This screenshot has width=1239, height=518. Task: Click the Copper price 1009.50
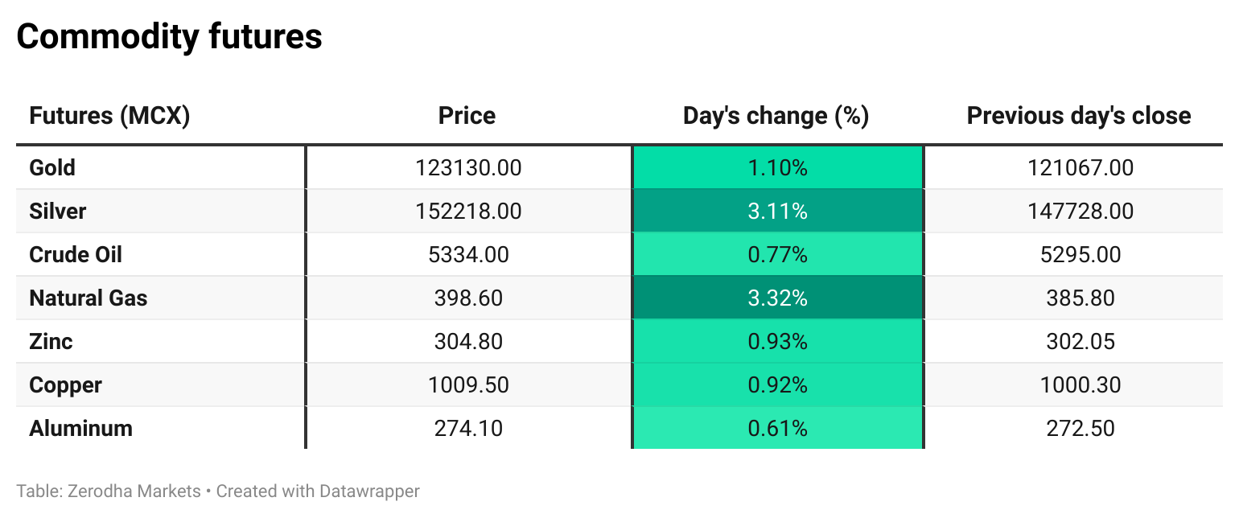click(x=468, y=385)
